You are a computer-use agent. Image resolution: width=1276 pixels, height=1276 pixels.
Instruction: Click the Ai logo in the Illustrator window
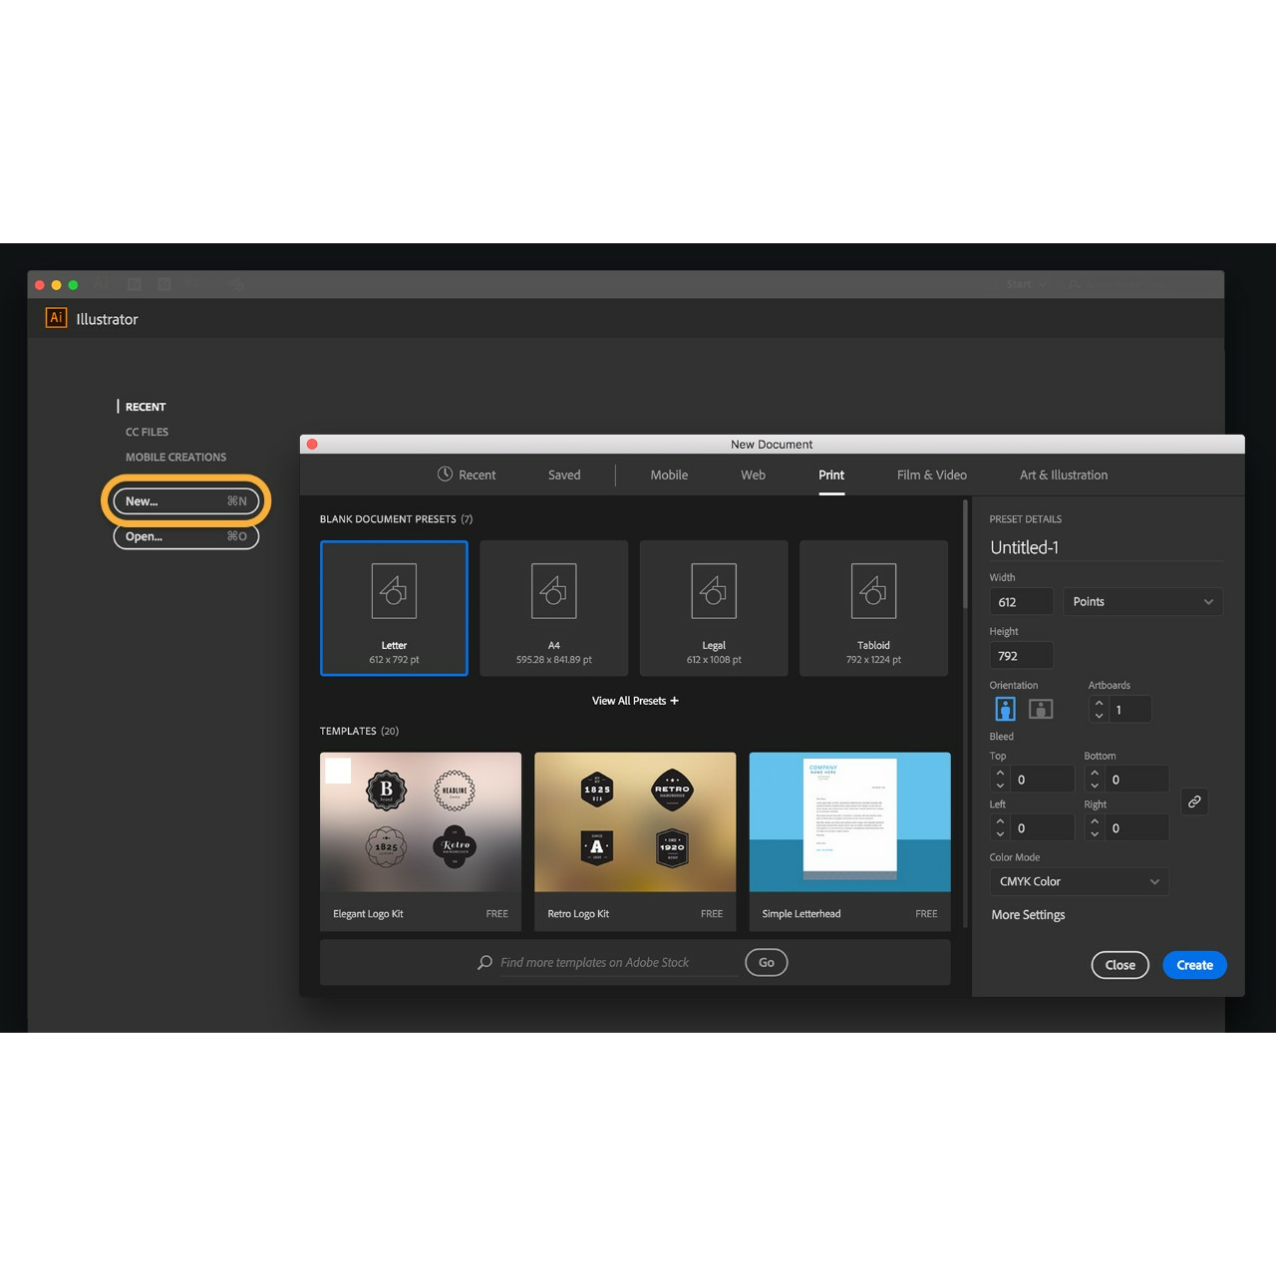click(x=56, y=318)
